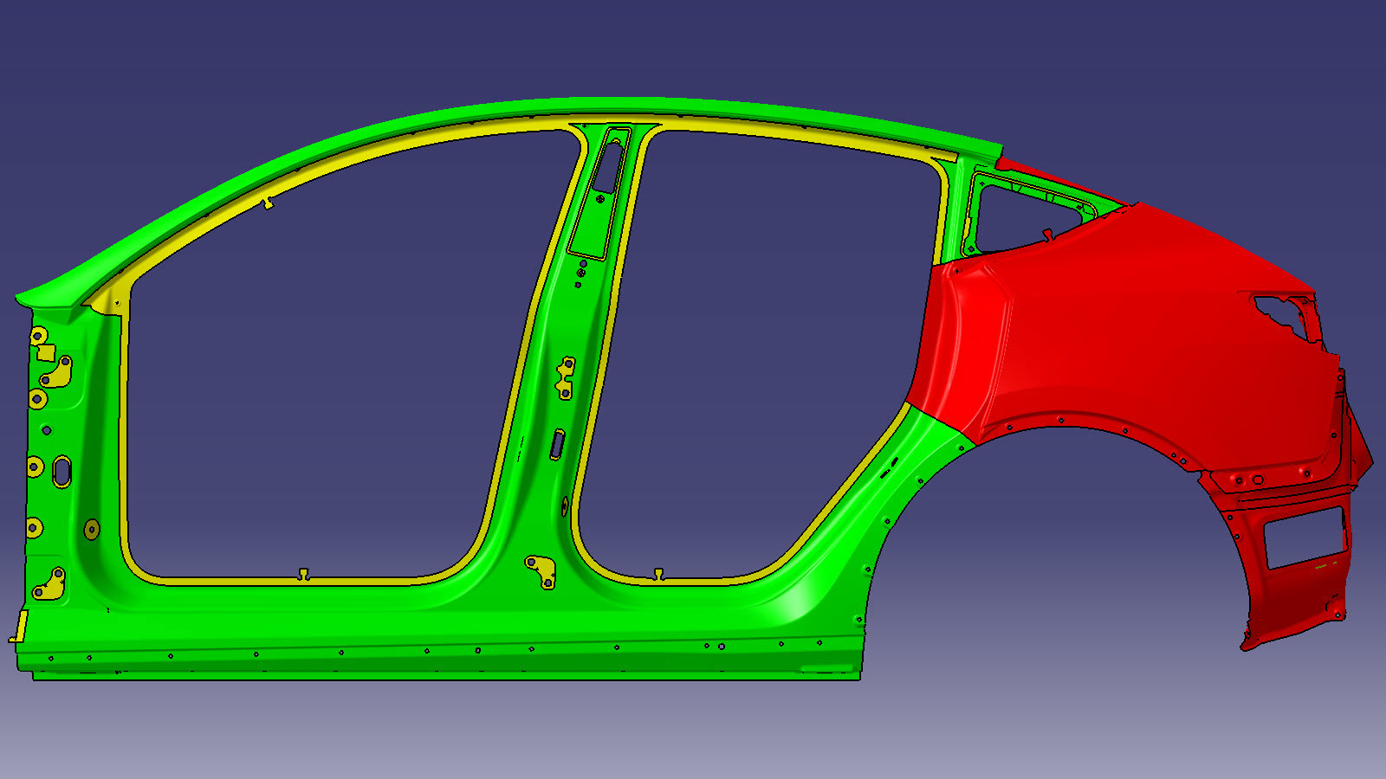The width and height of the screenshot is (1386, 779).
Task: Click the rectangular opening in lower red panel
Action: [1305, 537]
